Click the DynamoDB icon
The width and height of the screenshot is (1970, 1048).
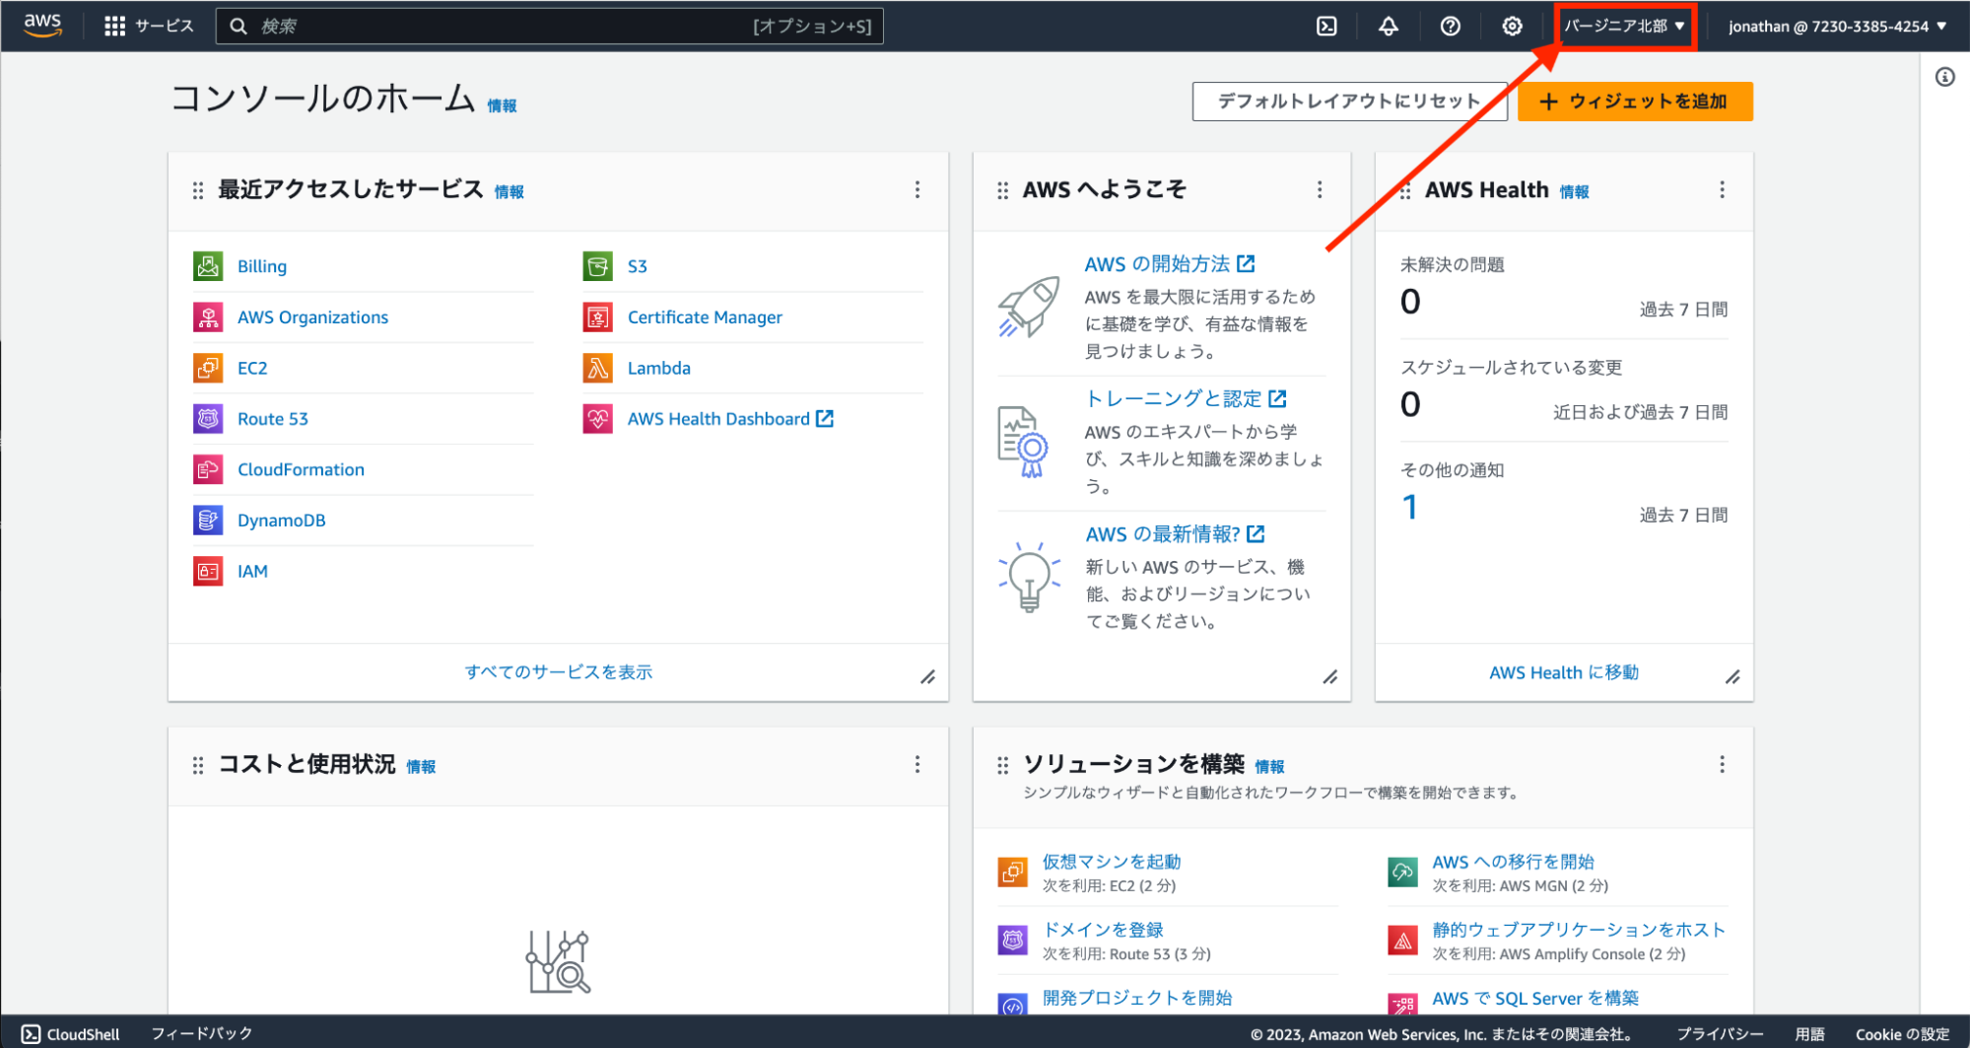click(208, 520)
